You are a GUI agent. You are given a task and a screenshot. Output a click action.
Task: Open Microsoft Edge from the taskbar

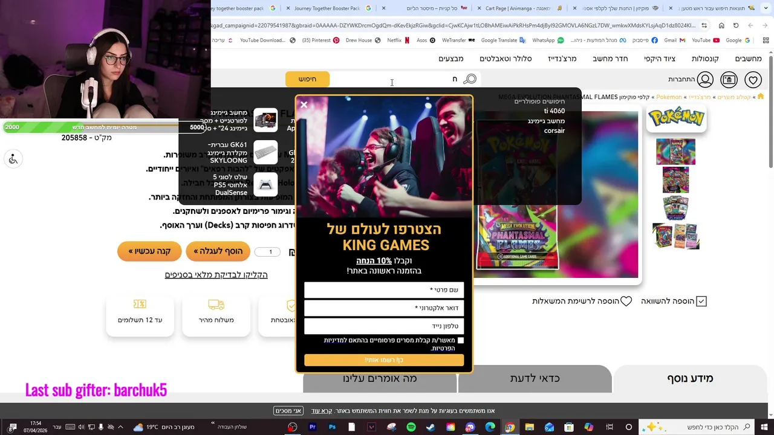490,427
